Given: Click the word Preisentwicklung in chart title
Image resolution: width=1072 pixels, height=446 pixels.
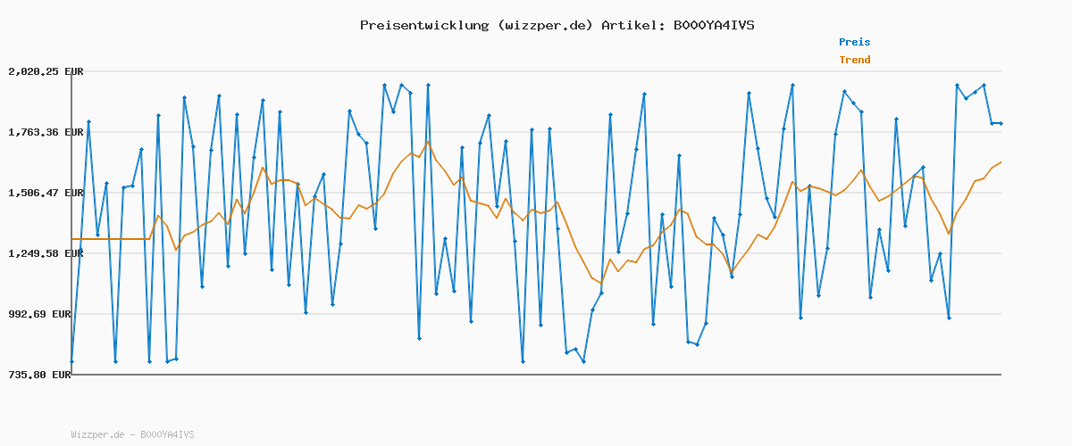Looking at the screenshot, I should tap(423, 25).
